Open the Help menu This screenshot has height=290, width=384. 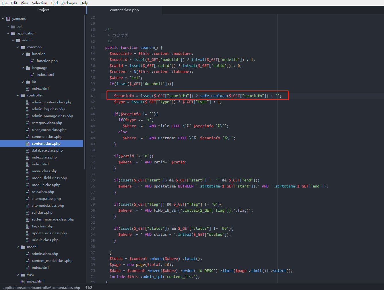click(x=84, y=3)
